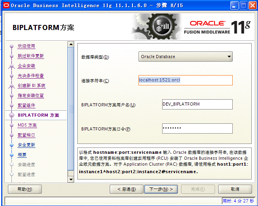The width and height of the screenshot is (258, 206).
Task: Click the empty status bar field at bottom
Action: [x=113, y=201]
